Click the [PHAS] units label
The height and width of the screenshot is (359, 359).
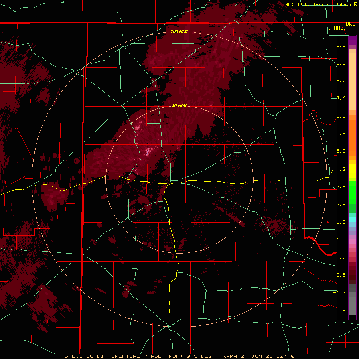click(337, 28)
